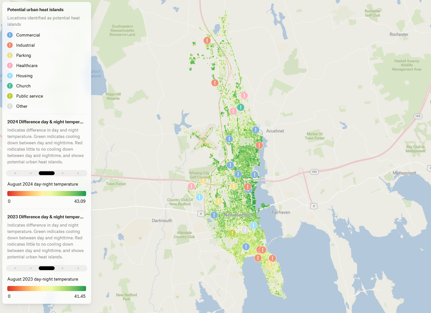The image size is (431, 313).
Task: Click the Housing legend icon
Action: click(x=10, y=76)
